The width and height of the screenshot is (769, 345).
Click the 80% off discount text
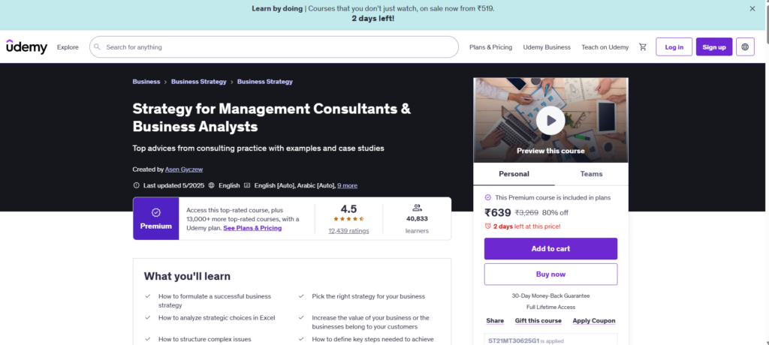(x=555, y=213)
